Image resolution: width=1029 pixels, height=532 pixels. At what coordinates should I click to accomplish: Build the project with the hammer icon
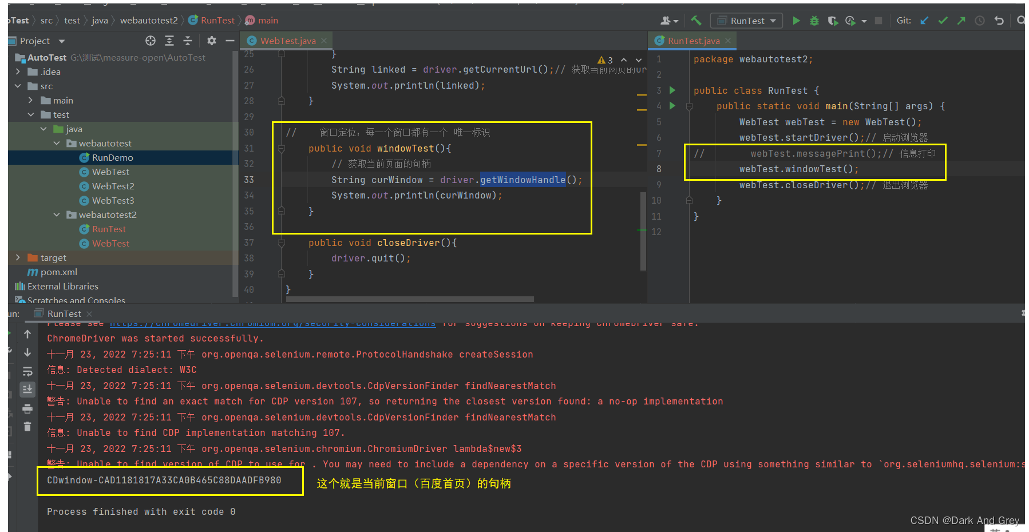click(696, 21)
